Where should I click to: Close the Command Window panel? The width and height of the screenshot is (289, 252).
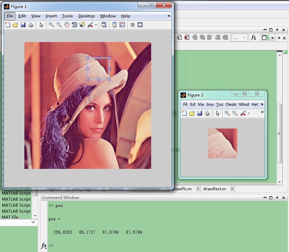click(x=284, y=198)
